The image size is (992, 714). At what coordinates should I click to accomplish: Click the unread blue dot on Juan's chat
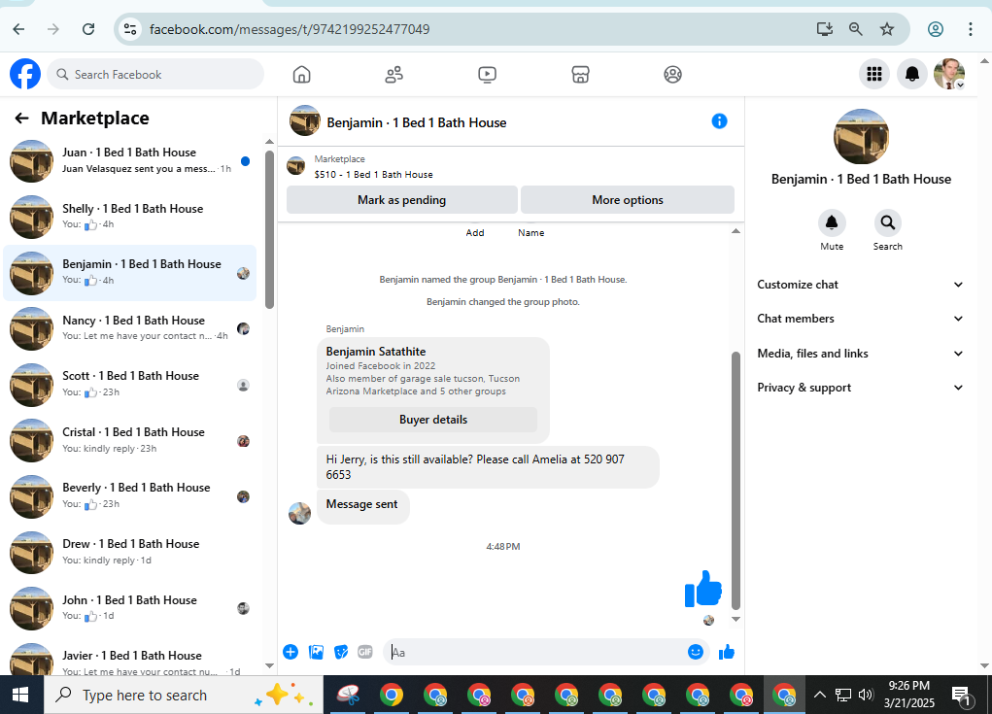[246, 161]
